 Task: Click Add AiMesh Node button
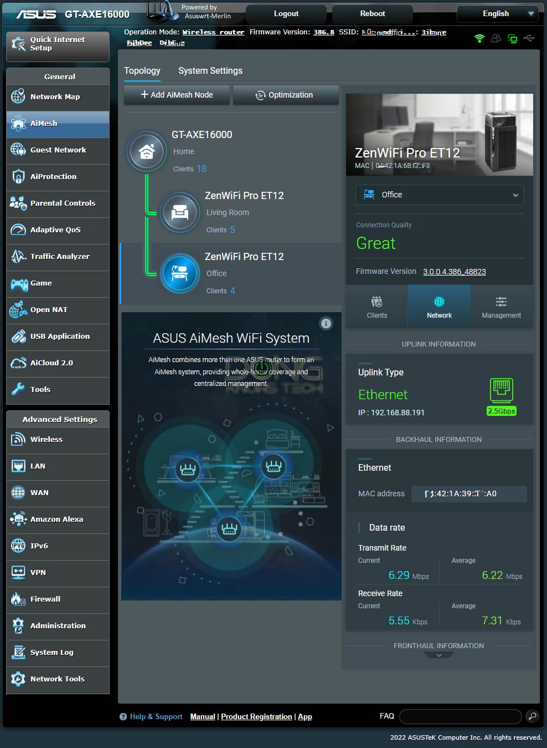pos(177,95)
